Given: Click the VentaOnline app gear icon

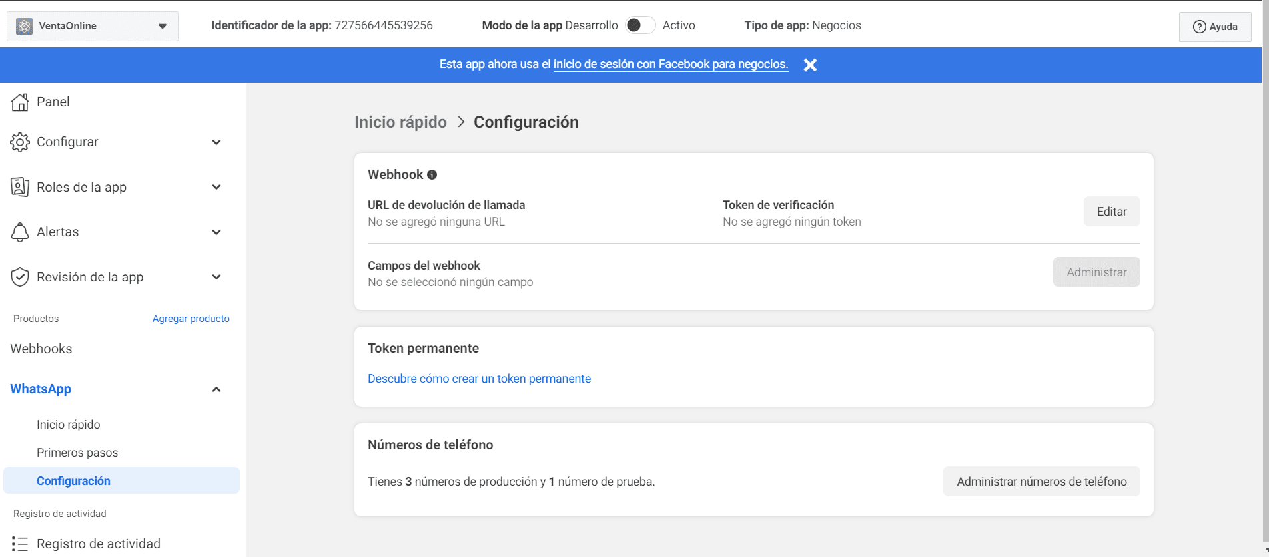Looking at the screenshot, I should tap(25, 26).
